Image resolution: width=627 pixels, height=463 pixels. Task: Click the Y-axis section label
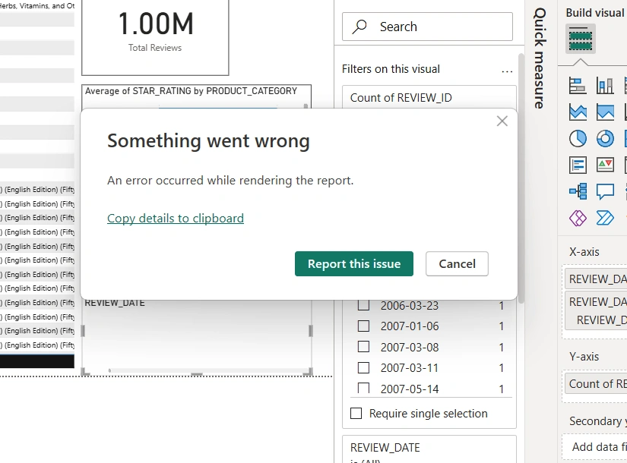coord(584,356)
